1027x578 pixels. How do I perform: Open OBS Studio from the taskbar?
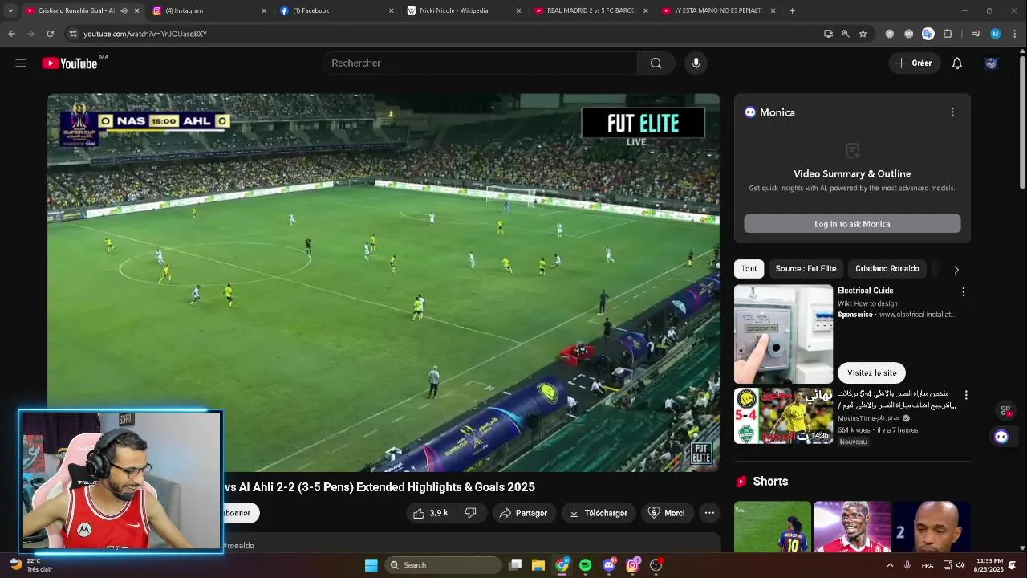pyautogui.click(x=656, y=565)
